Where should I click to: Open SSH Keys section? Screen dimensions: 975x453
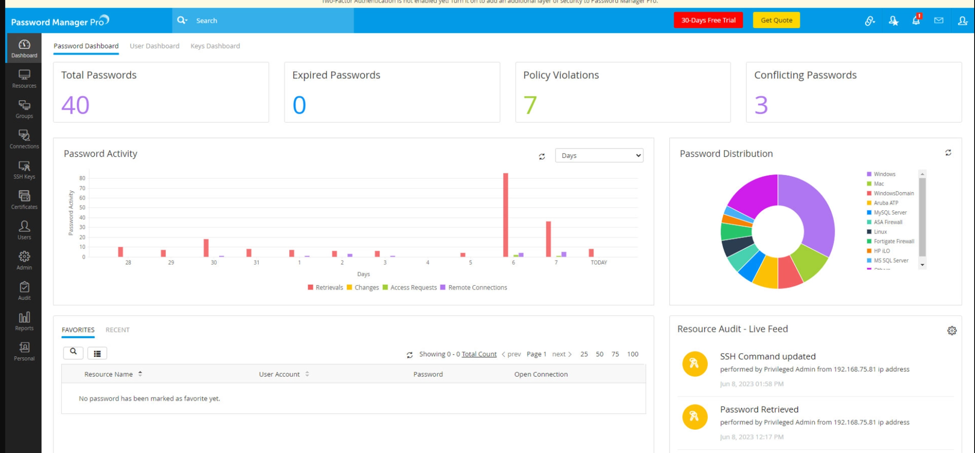tap(24, 170)
